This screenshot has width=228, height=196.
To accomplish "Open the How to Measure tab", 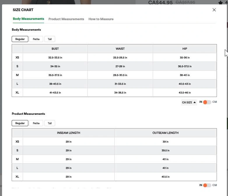I will [101, 19].
